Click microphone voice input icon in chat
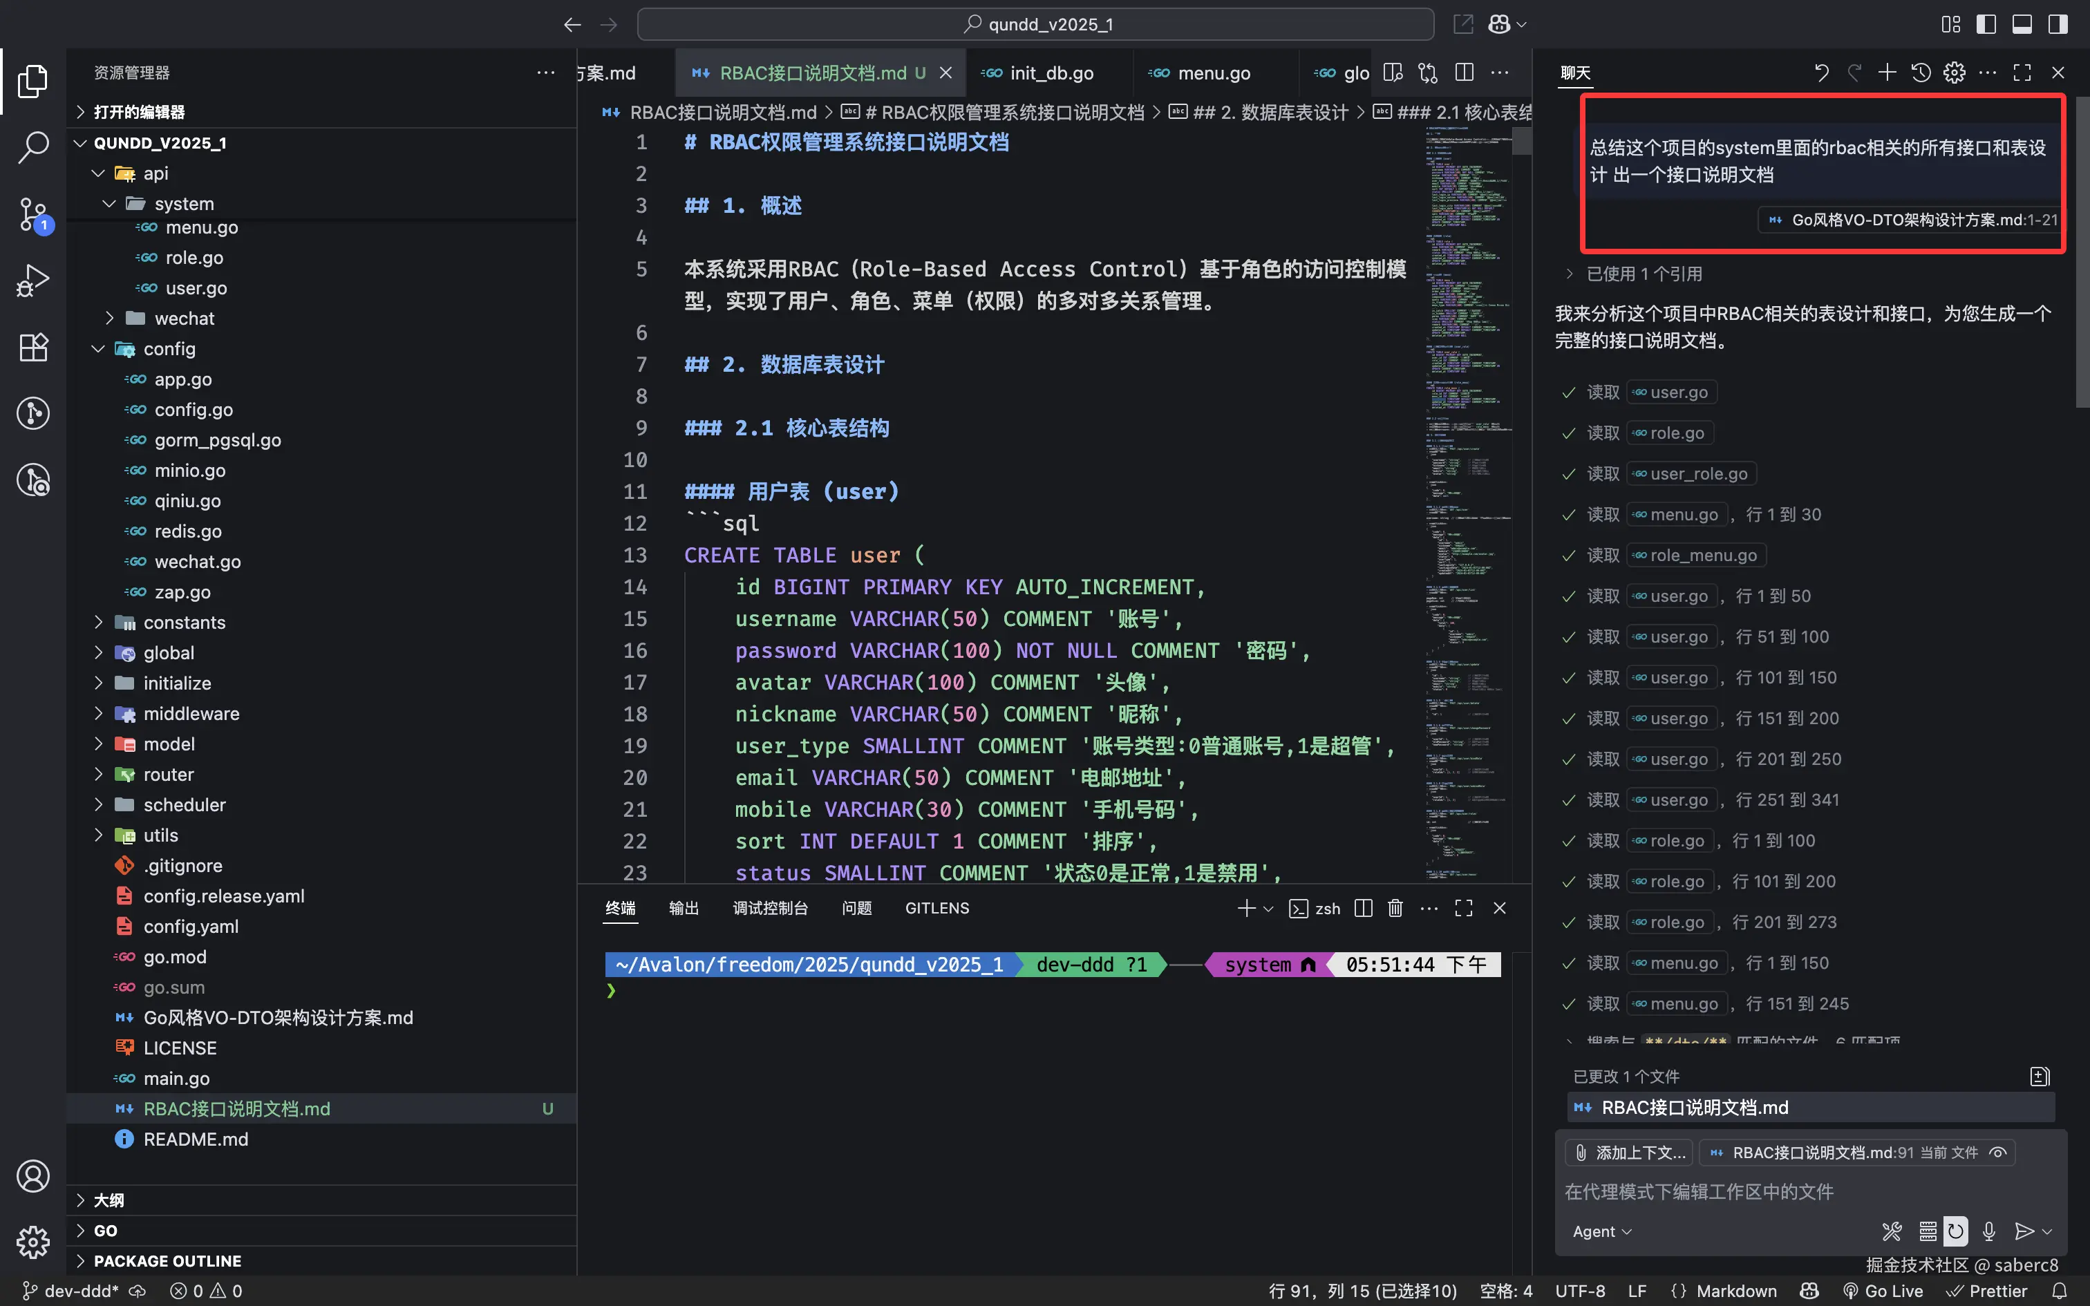This screenshot has height=1306, width=2090. (1989, 1231)
